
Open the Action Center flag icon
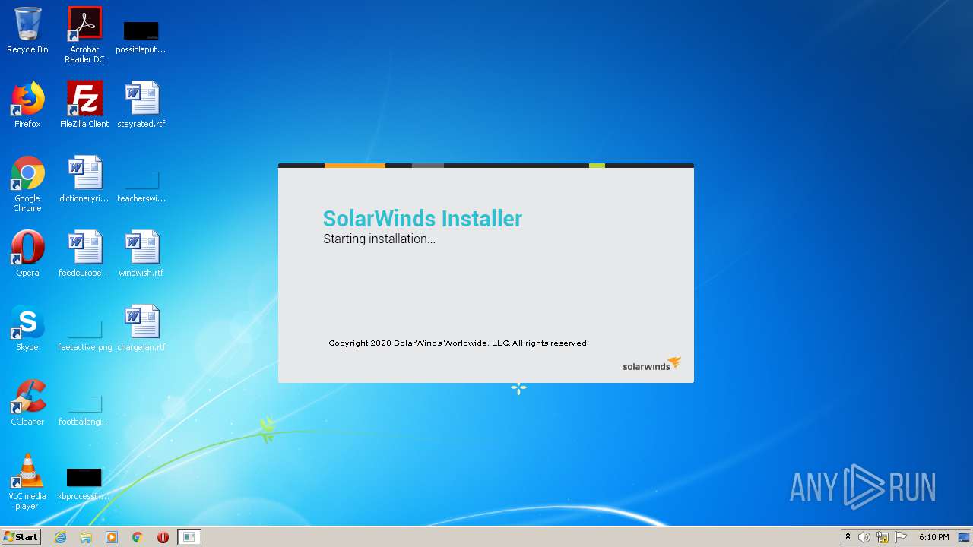(901, 537)
